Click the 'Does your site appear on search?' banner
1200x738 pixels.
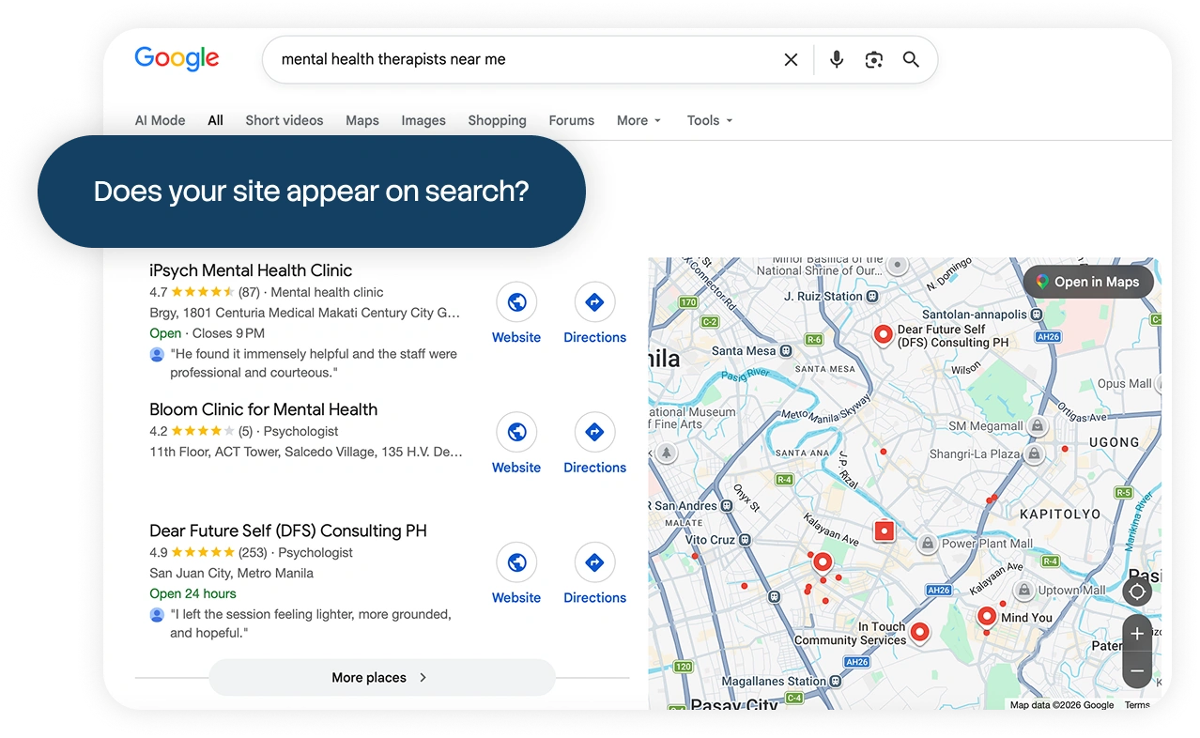point(312,192)
